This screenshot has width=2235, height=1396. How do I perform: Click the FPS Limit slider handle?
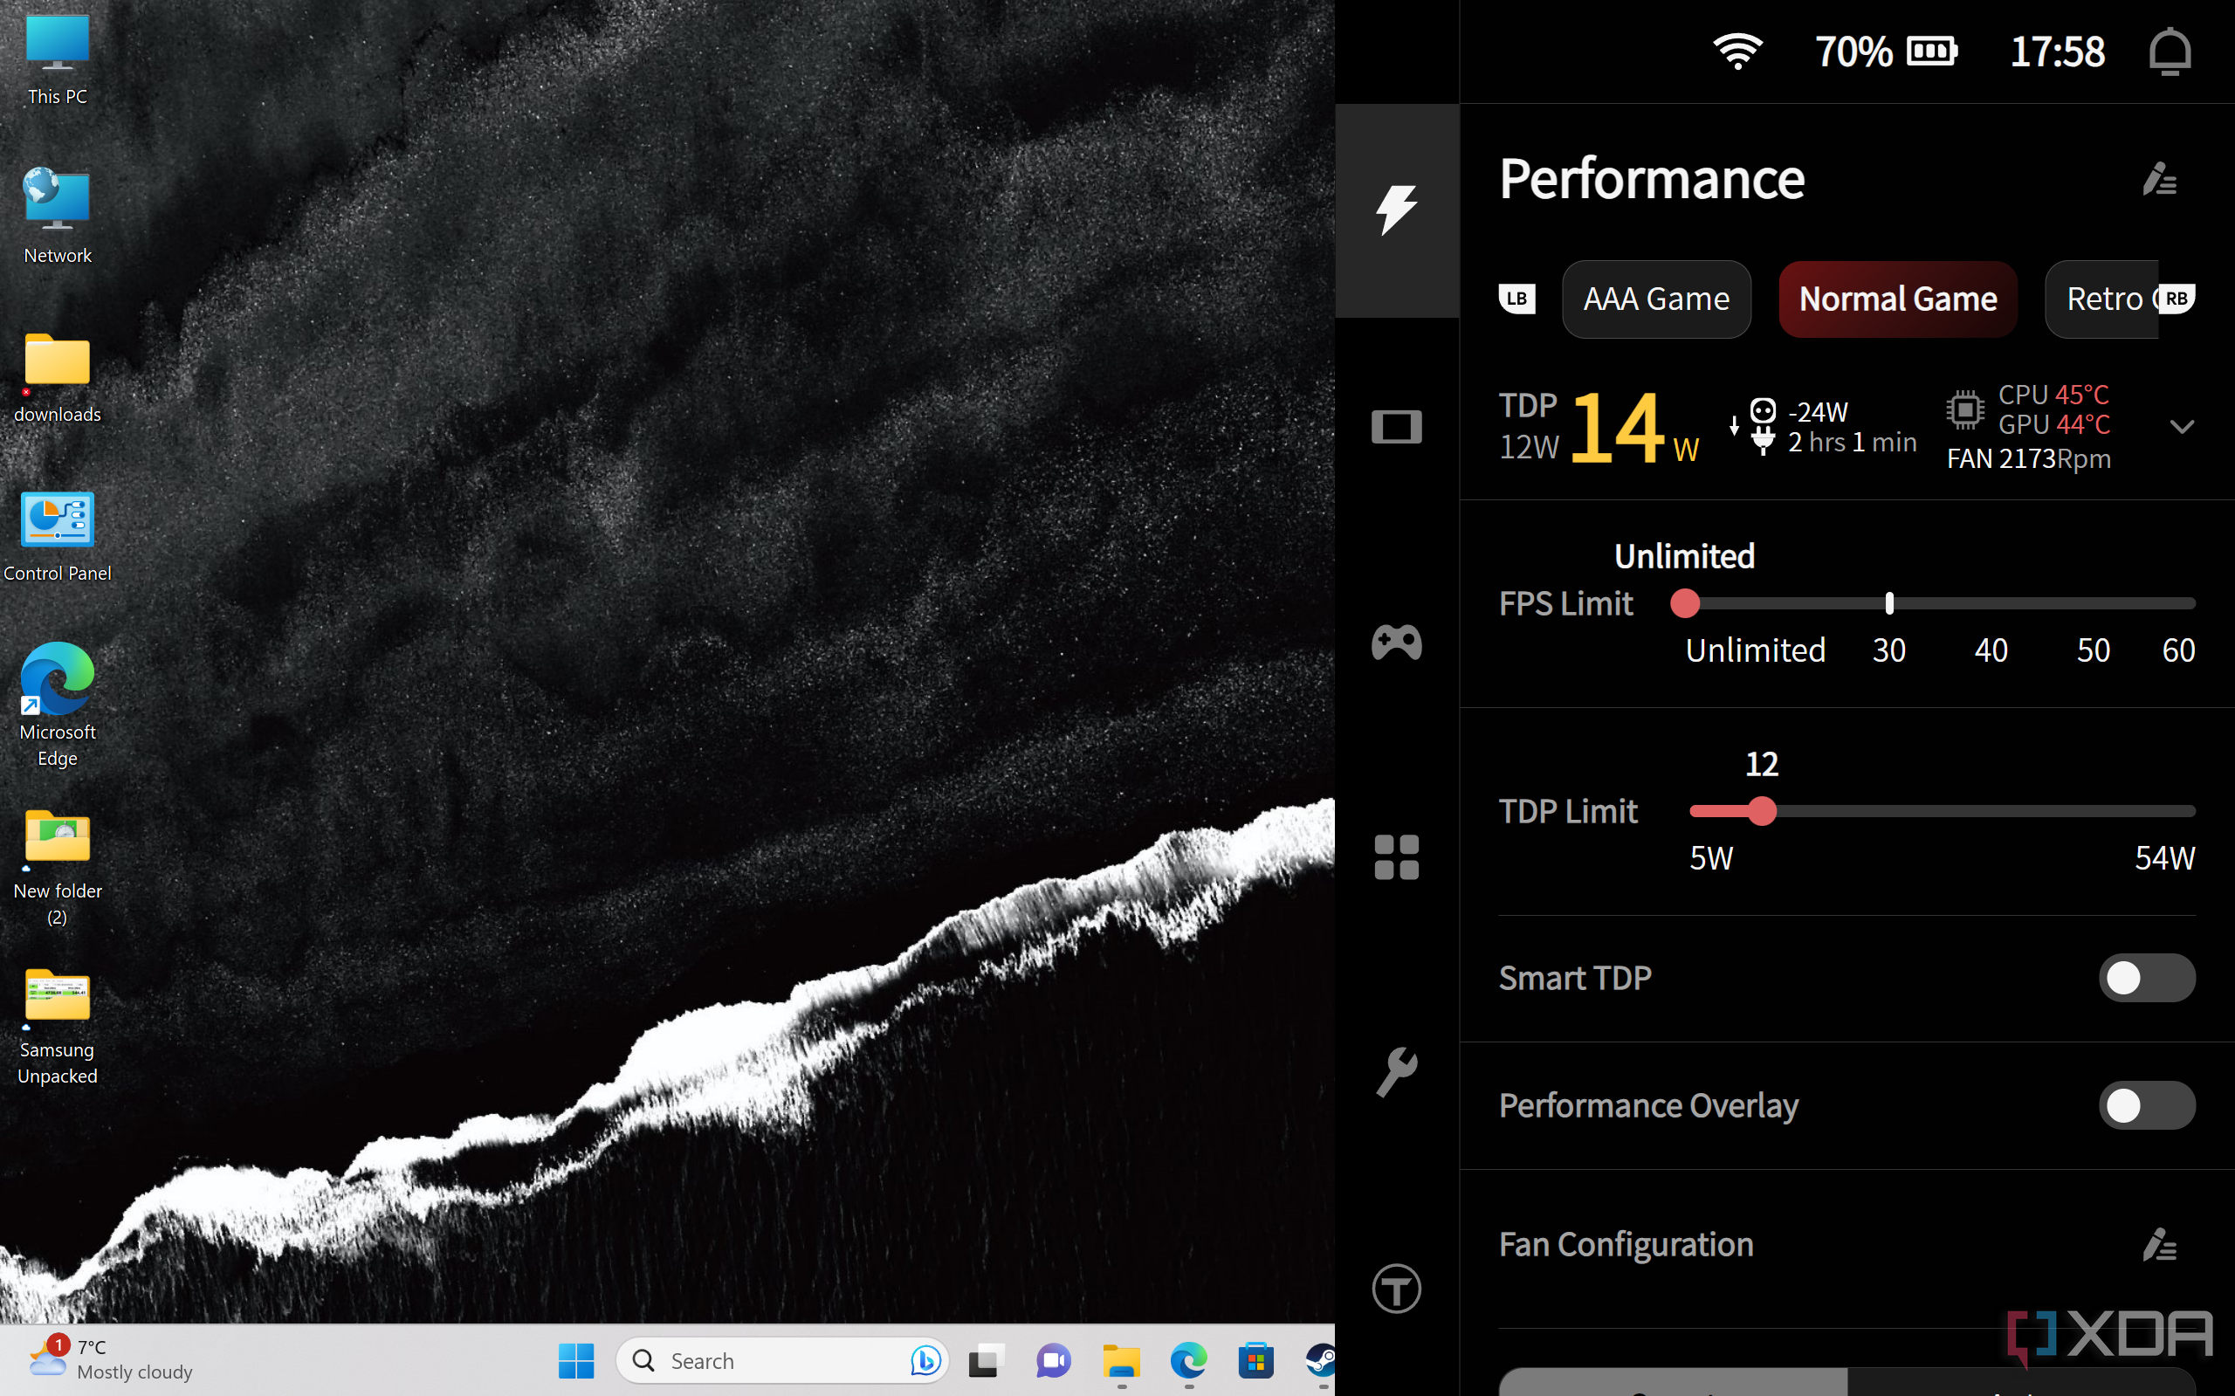(x=1685, y=603)
